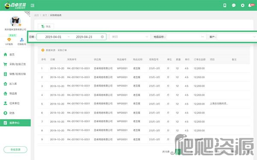257x160 pixels.
Task: Click date 2019-10-20 in row 4
Action: (x=57, y=95)
